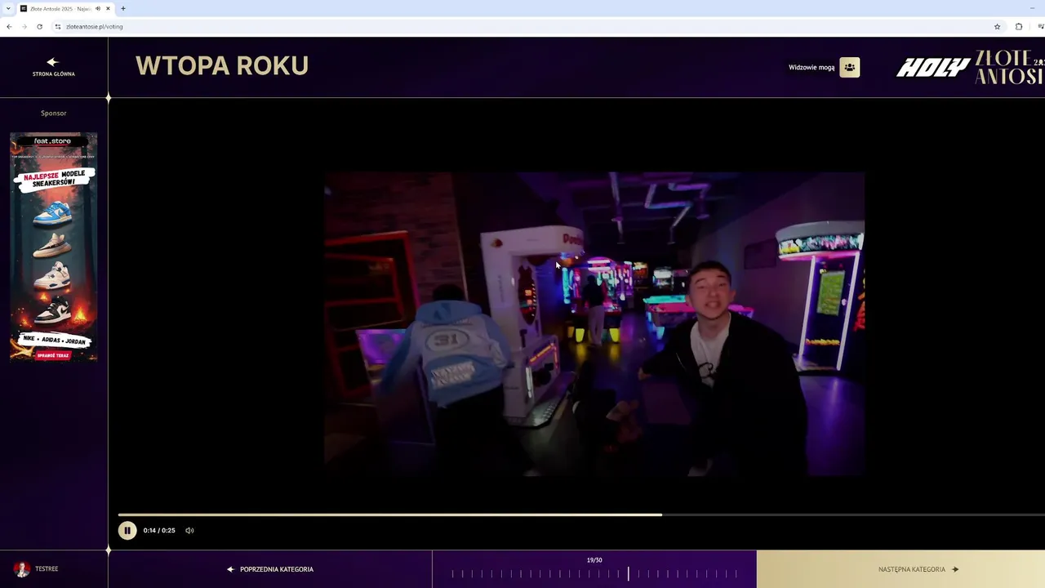Viewport: 1045px width, 588px height.
Task: Mute tab via speaker icon on tab
Action: pyautogui.click(x=98, y=8)
